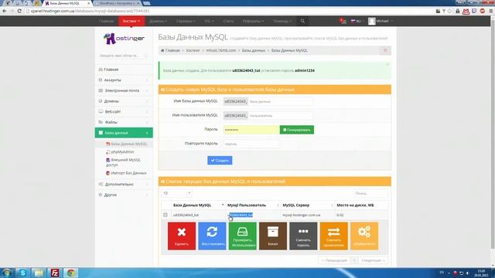
Task: Open Skype from the taskbar
Action: pos(22,273)
